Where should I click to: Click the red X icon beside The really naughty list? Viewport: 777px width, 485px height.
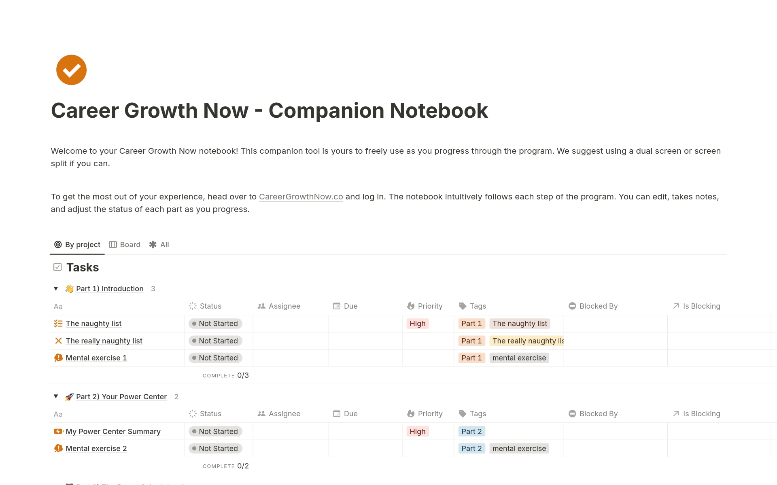(58, 341)
